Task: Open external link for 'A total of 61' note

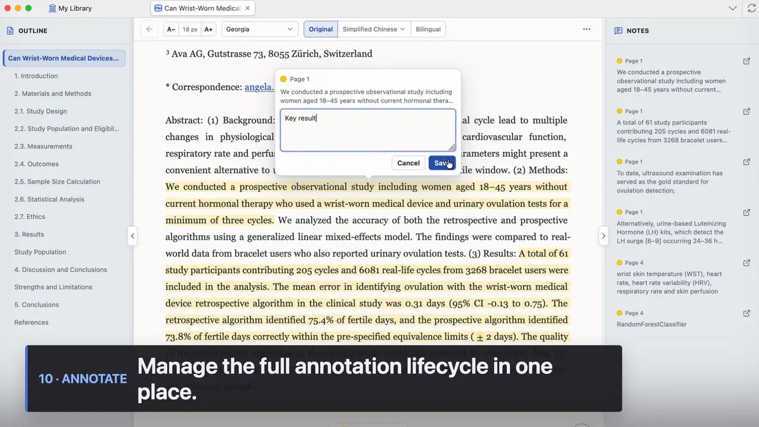Action: [x=746, y=112]
